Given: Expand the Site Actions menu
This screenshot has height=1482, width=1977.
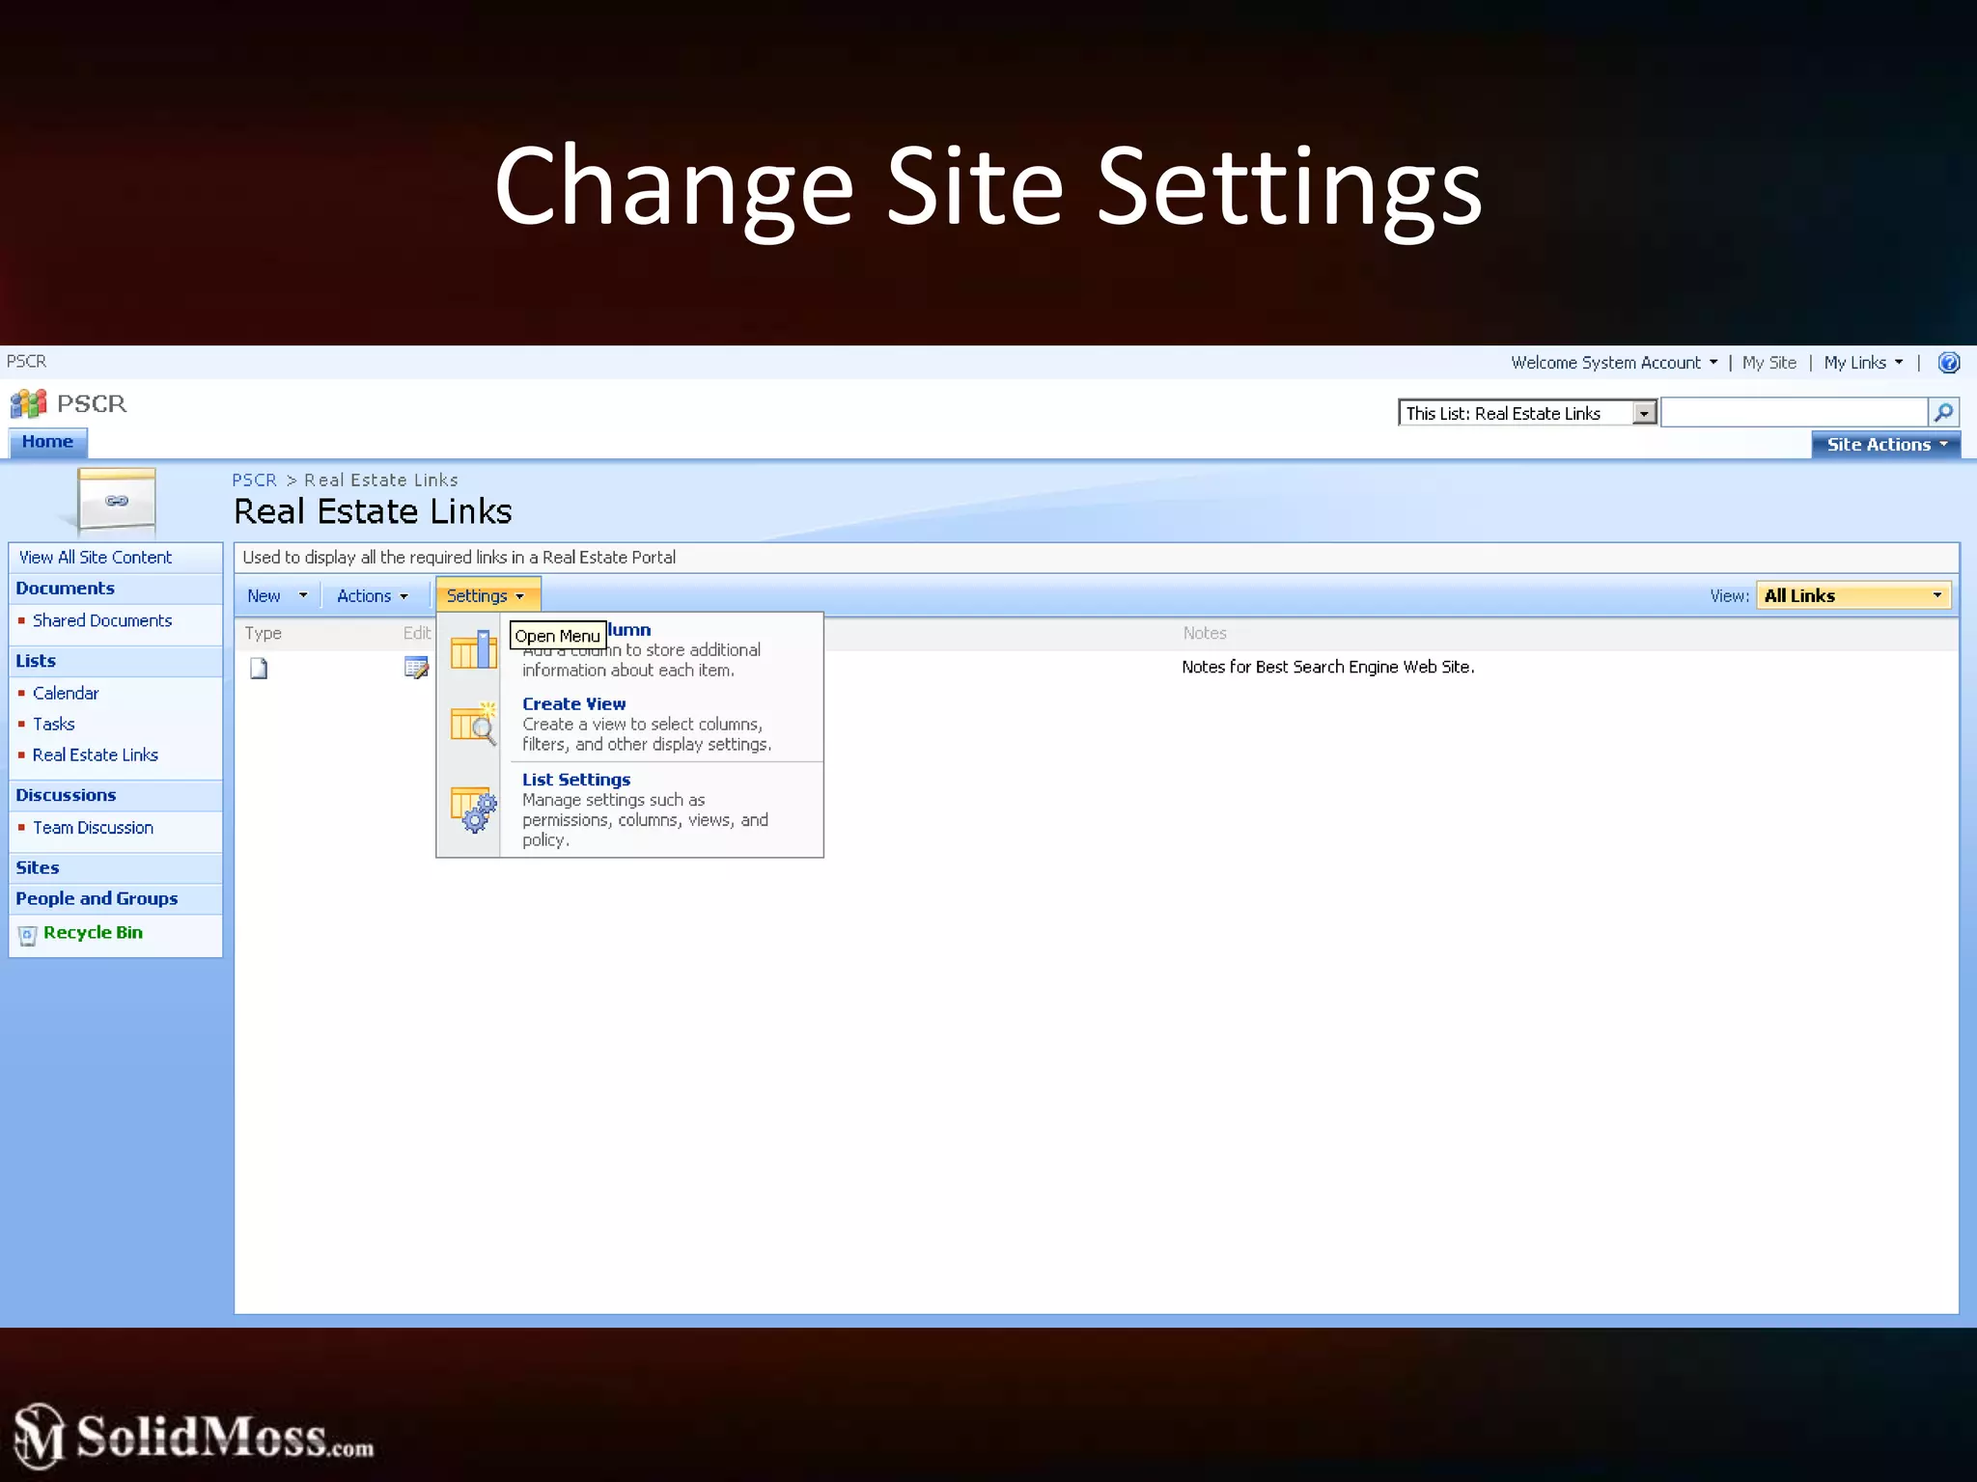Looking at the screenshot, I should click(1885, 445).
